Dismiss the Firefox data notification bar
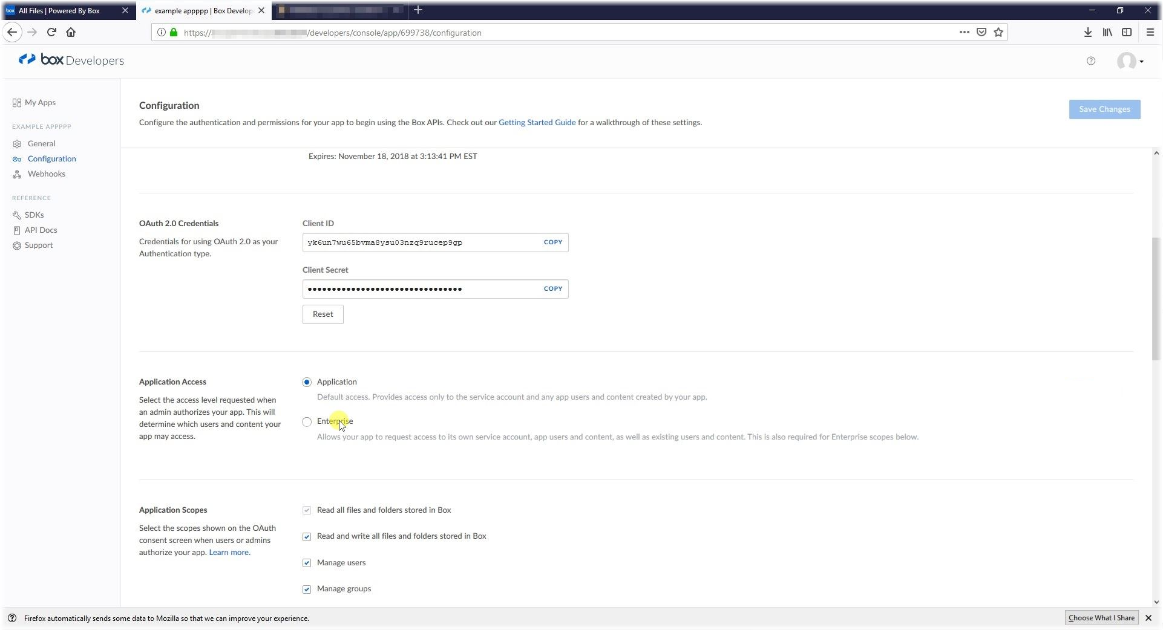The width and height of the screenshot is (1163, 630). click(x=1148, y=618)
